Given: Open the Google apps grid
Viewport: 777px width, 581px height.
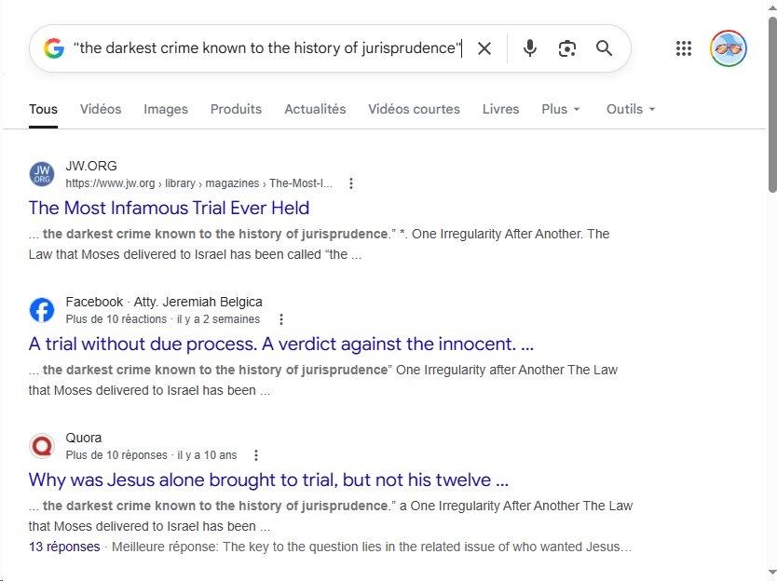Looking at the screenshot, I should 684,48.
